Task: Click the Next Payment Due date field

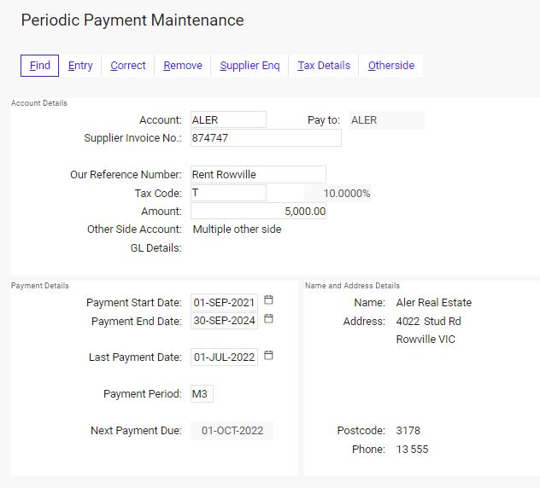Action: pyautogui.click(x=232, y=431)
